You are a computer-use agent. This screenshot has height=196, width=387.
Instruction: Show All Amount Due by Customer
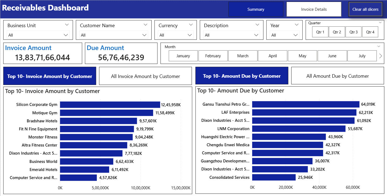pyautogui.click(x=338, y=76)
